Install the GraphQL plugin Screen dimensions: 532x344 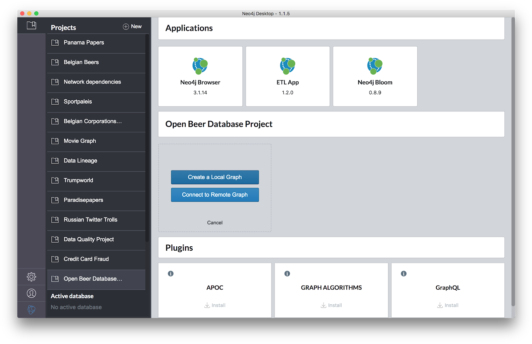pyautogui.click(x=448, y=305)
